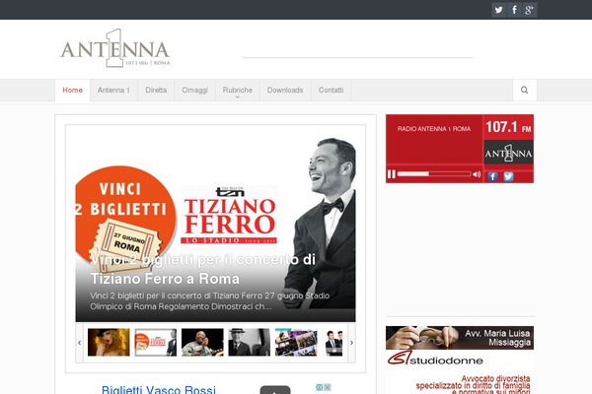Click the Antenna 1 site logo
Image resolution: width=592 pixels, height=394 pixels.
pyautogui.click(x=115, y=49)
